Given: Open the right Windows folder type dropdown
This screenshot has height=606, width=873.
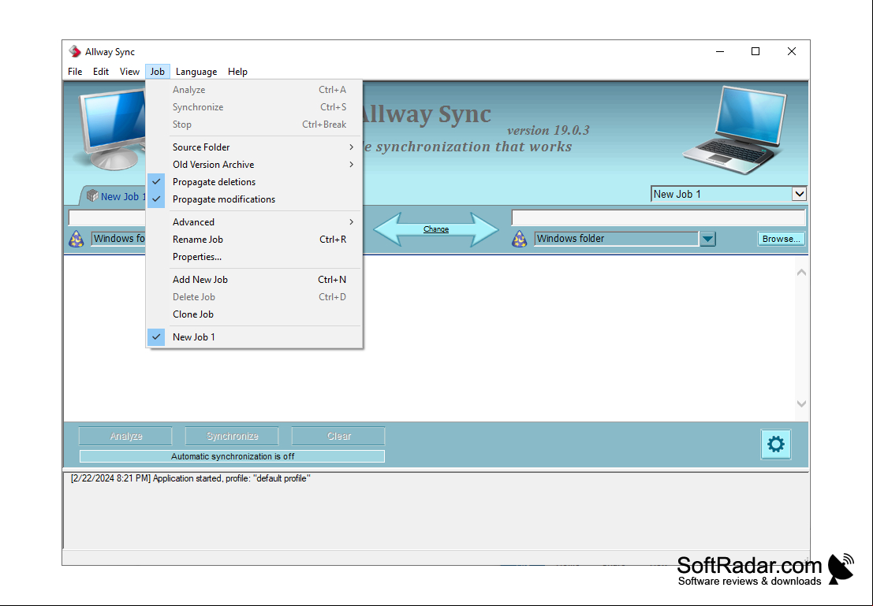Looking at the screenshot, I should pos(707,239).
